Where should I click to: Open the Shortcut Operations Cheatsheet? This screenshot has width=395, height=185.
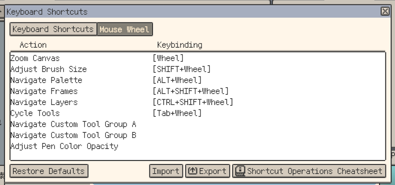coord(309,171)
